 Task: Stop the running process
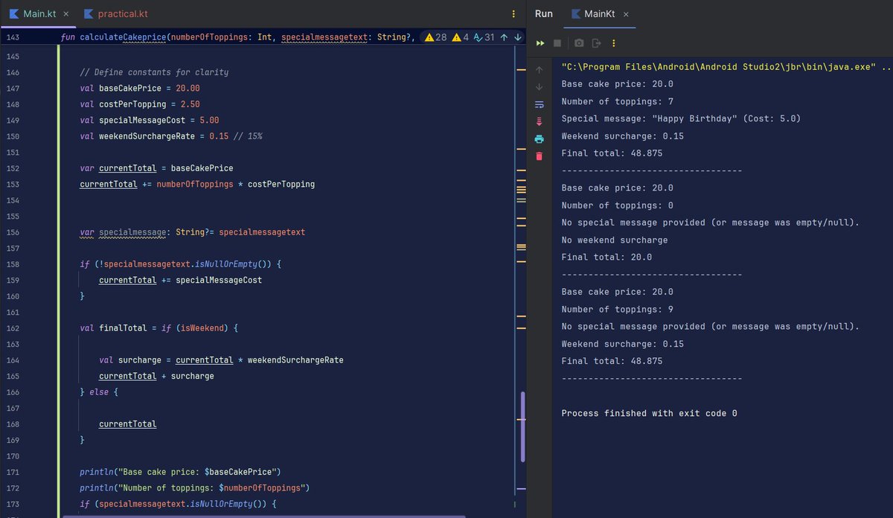(x=558, y=42)
